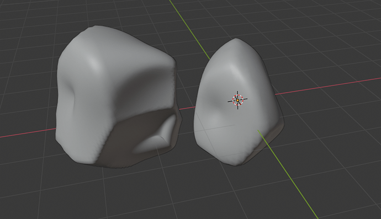Click the dark shadowed underside of the left rock

tap(126, 136)
